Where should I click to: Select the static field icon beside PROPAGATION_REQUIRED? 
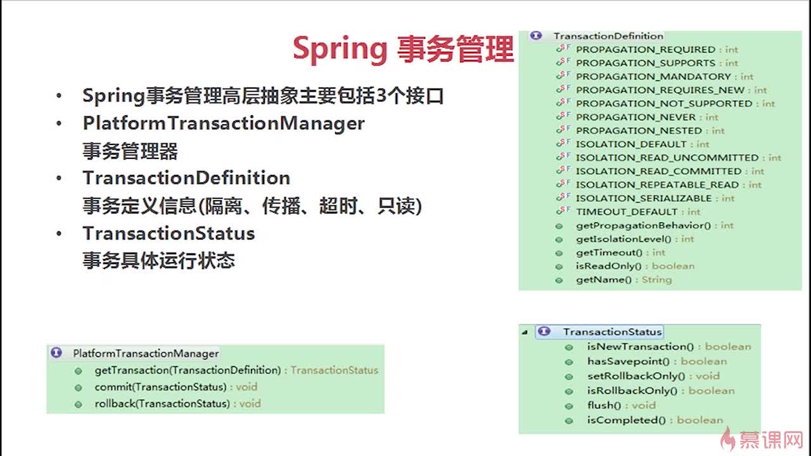point(564,49)
